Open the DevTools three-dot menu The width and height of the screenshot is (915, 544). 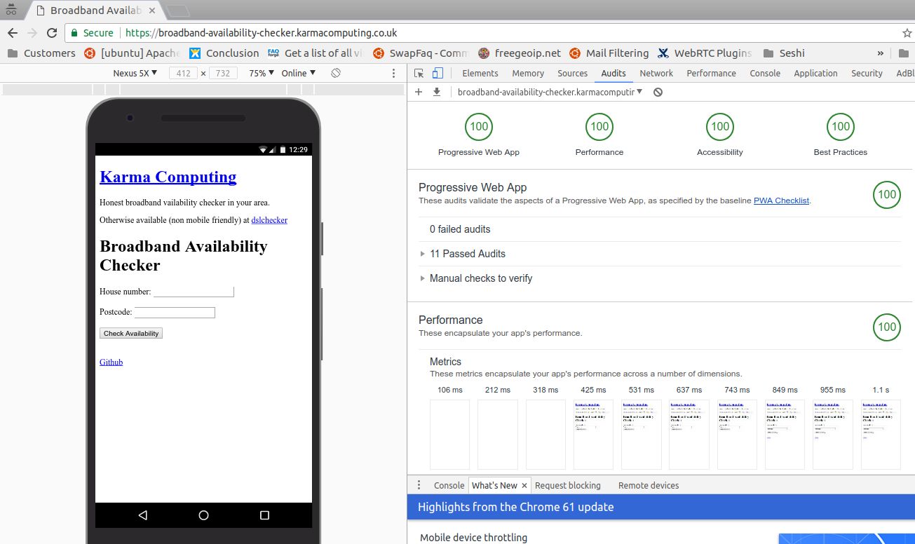(x=393, y=73)
